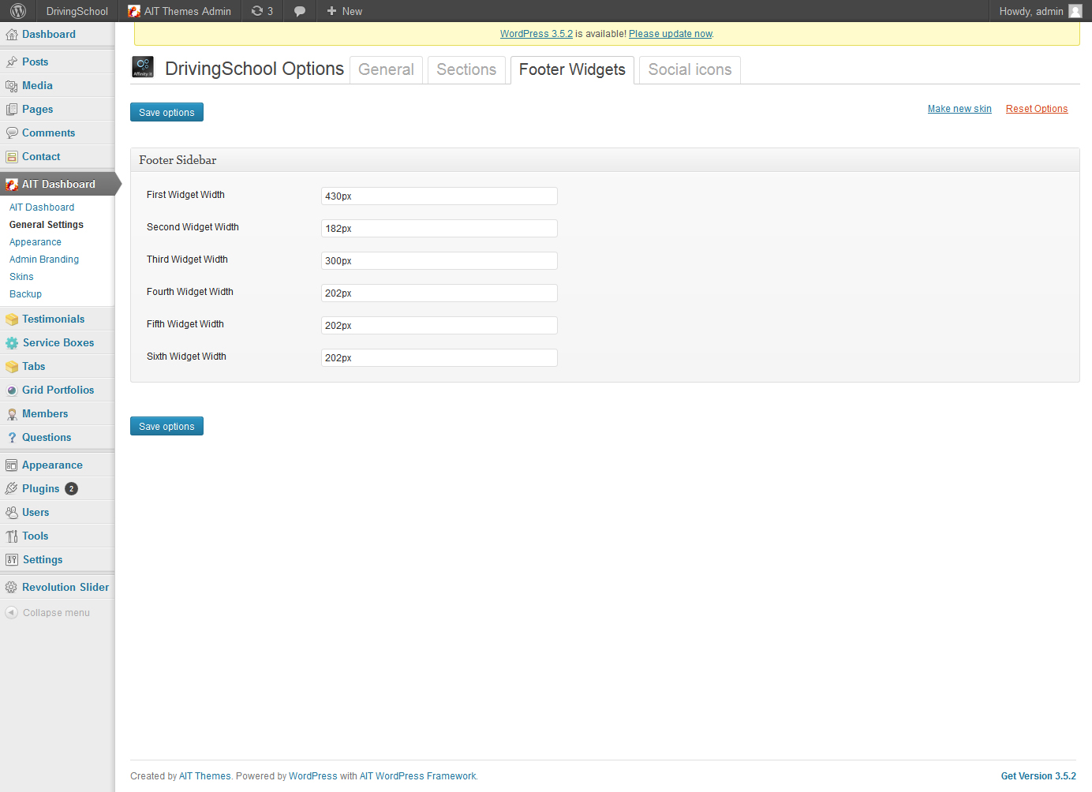The width and height of the screenshot is (1092, 792).
Task: Open the AIT Themes footer link
Action: click(x=205, y=776)
